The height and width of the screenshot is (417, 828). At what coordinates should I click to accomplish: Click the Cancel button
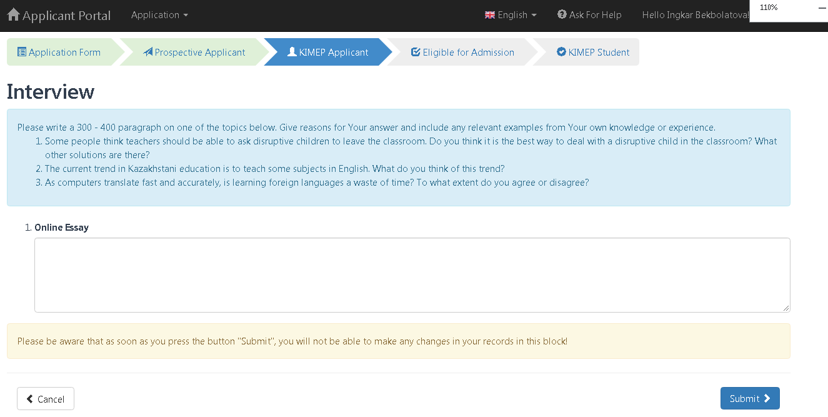tap(46, 399)
